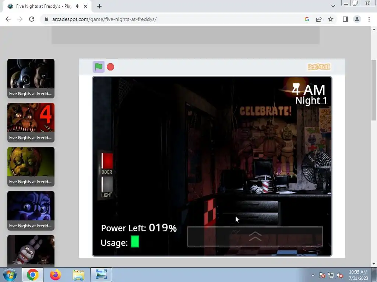This screenshot has width=377, height=282.
Task: Click the scrollbar up arrow
Action: [374, 29]
